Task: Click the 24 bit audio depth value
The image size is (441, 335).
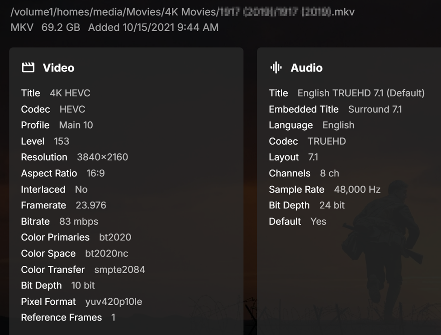Action: 332,205
